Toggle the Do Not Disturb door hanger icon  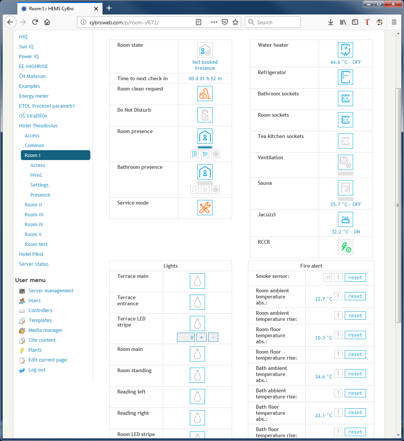(205, 115)
